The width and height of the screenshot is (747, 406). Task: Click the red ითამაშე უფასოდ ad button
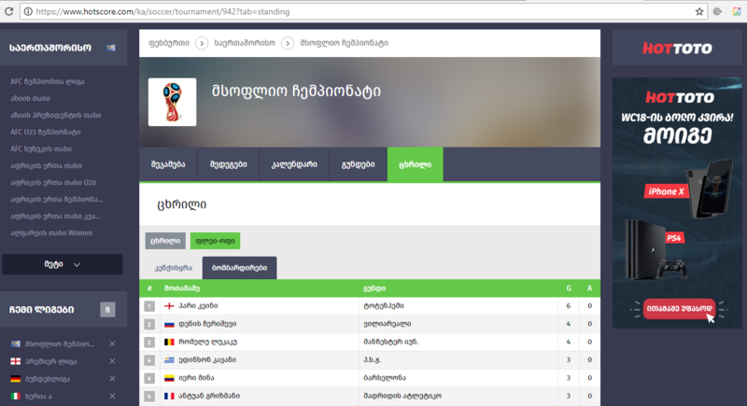(679, 309)
